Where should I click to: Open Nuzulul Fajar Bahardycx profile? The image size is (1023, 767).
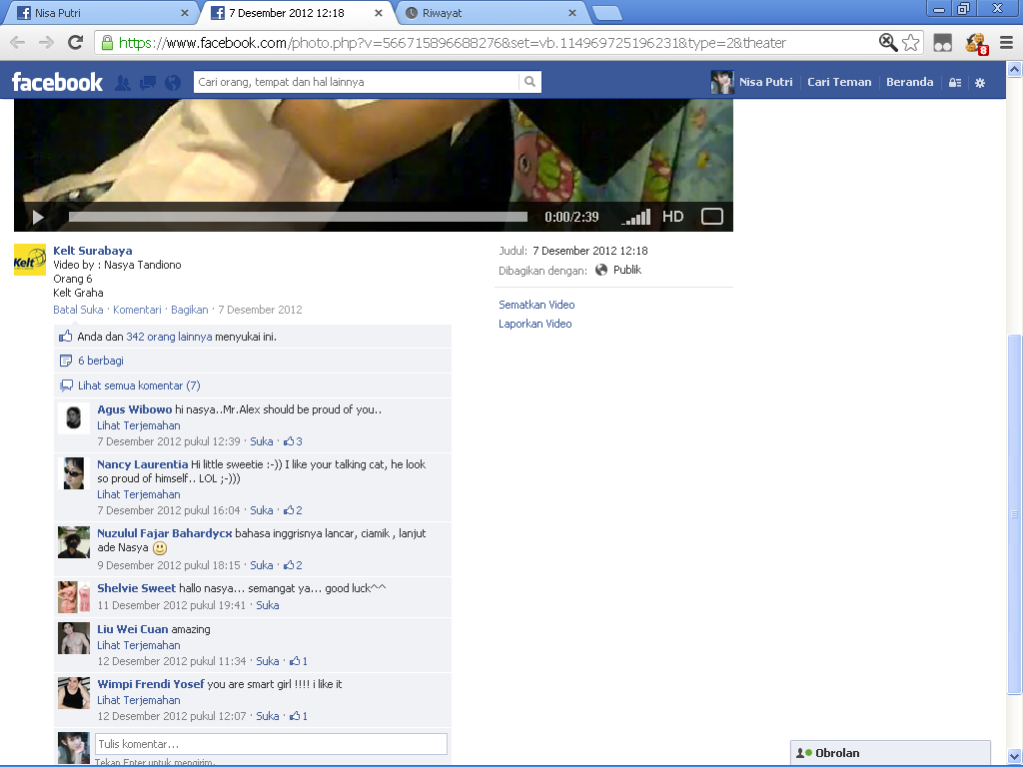[165, 533]
